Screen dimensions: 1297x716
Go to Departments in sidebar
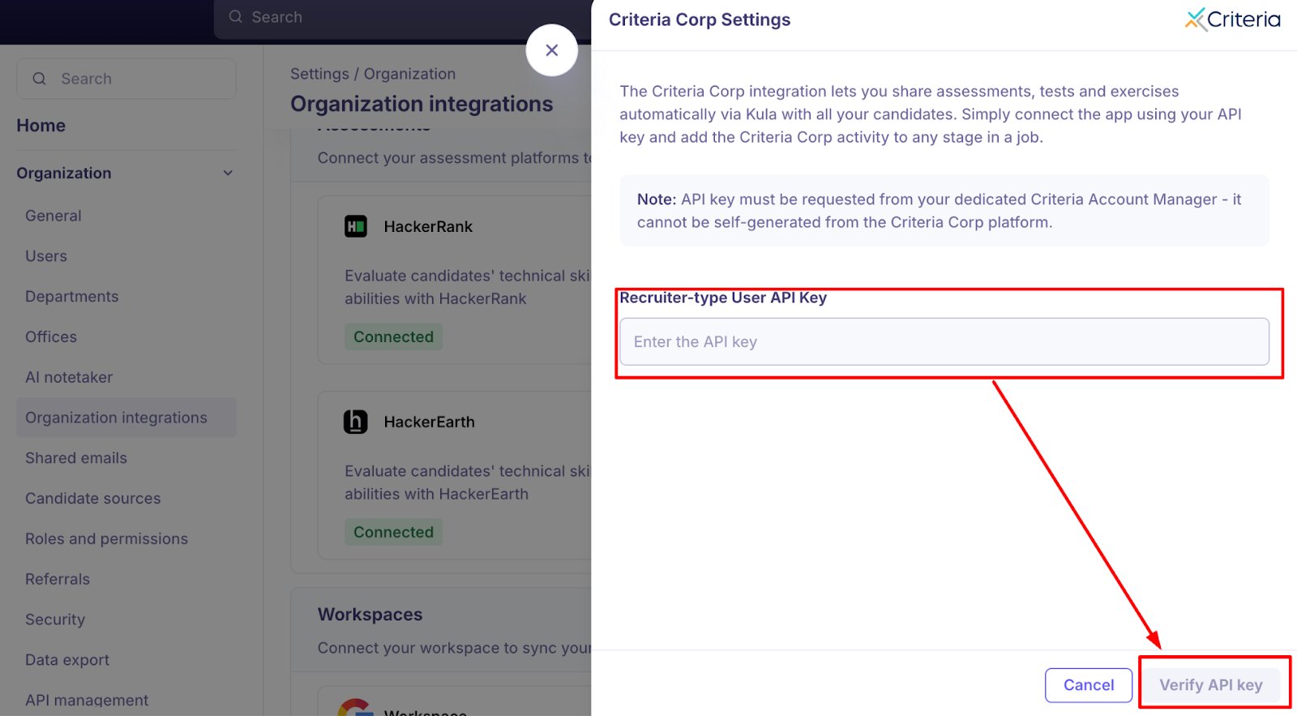(x=72, y=297)
